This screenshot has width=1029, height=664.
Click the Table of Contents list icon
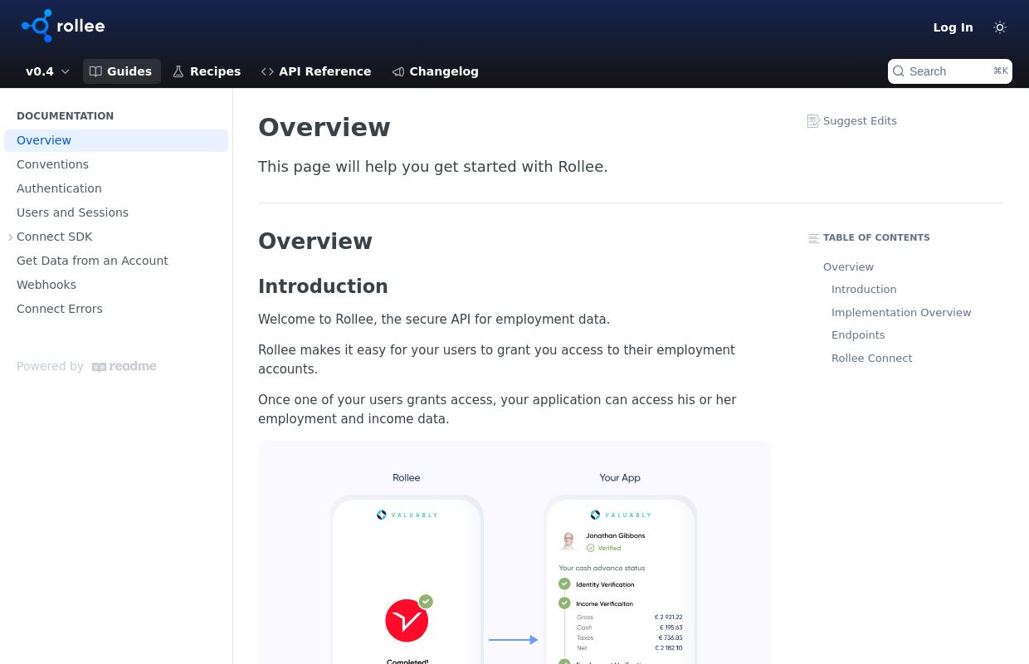[814, 238]
